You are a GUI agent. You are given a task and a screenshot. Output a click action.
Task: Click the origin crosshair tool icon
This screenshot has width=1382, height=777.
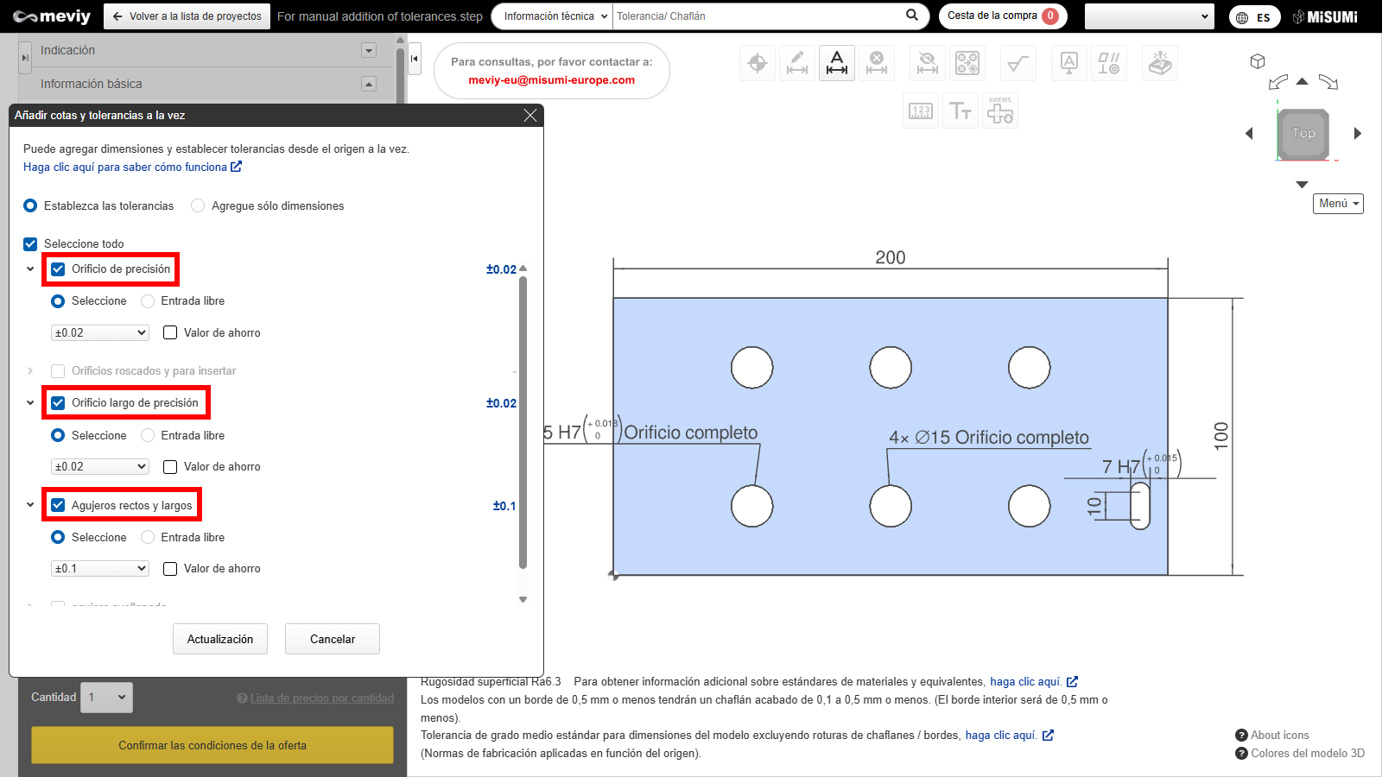(x=758, y=63)
